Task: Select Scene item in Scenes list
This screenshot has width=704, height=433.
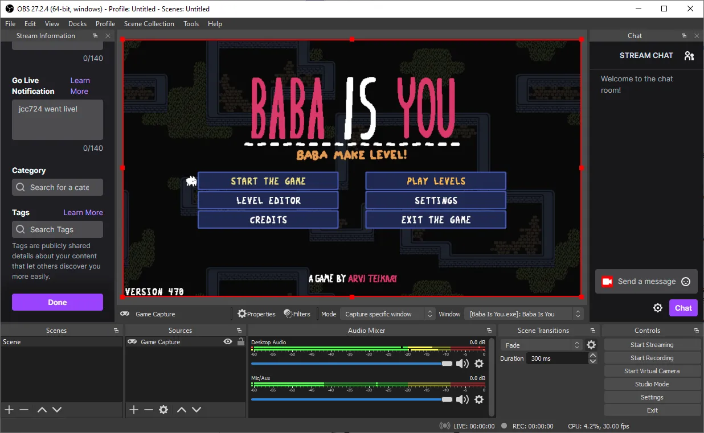Action: coord(62,342)
